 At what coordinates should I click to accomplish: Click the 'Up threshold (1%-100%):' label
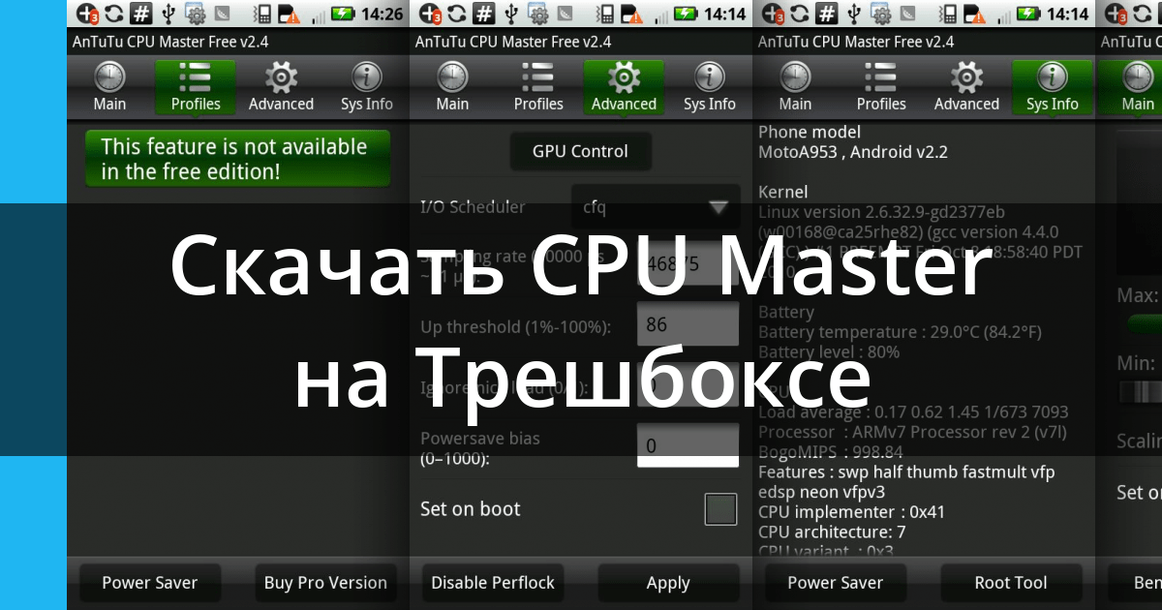point(516,327)
